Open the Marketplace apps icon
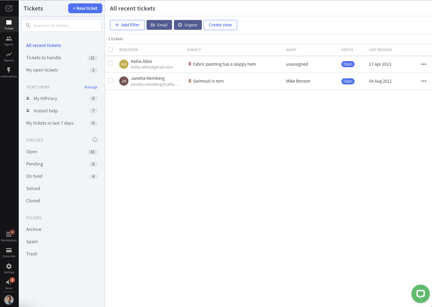Screen dimensions: 432x307 click(9, 236)
